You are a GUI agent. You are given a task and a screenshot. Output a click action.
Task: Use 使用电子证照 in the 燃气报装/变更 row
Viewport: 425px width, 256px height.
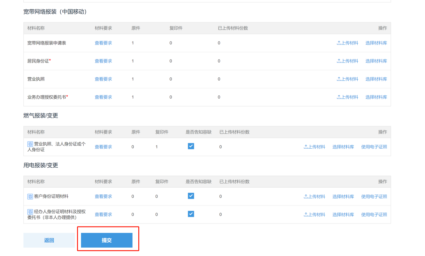pos(374,147)
